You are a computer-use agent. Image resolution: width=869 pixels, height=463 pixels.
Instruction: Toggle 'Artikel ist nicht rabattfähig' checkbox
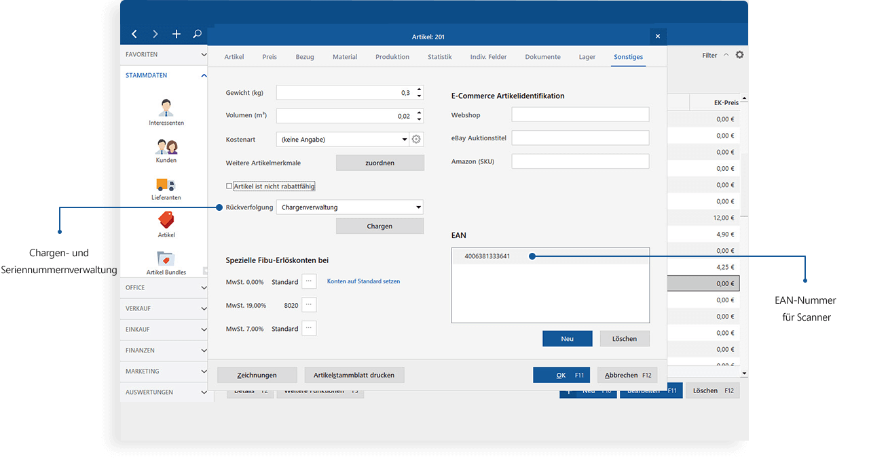click(229, 186)
